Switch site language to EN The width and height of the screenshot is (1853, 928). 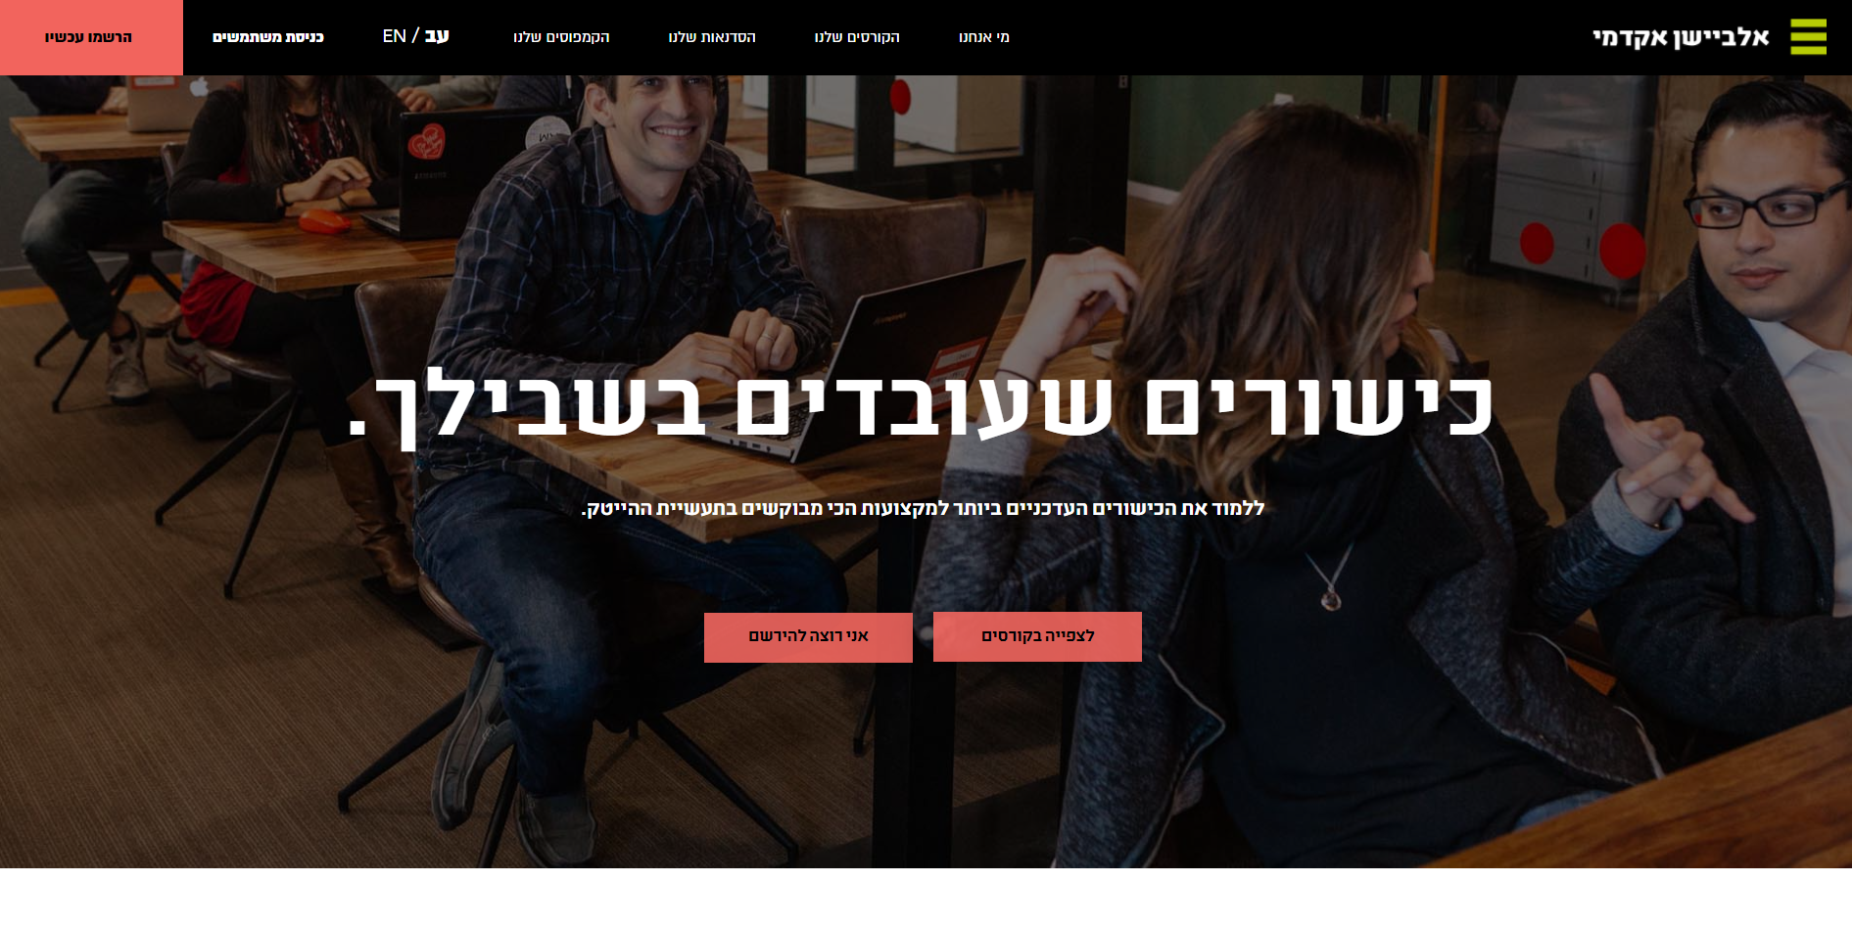[x=394, y=36]
